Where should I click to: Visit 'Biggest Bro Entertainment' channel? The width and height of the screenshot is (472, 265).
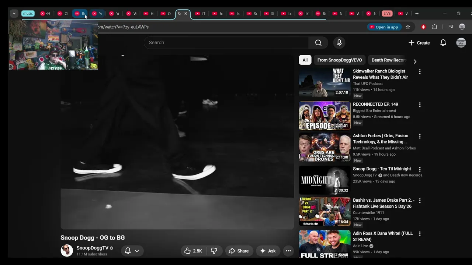pyautogui.click(x=374, y=111)
